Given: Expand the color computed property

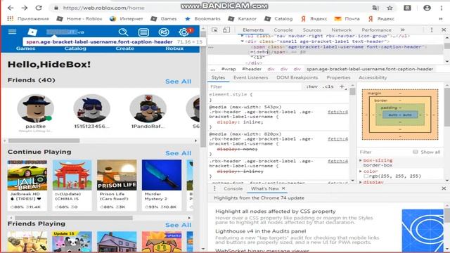Looking at the screenshot, I should point(361,171).
